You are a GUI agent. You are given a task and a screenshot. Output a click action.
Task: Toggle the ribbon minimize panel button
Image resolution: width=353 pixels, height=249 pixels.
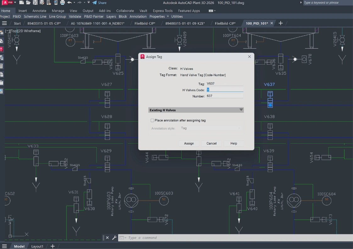211,11
